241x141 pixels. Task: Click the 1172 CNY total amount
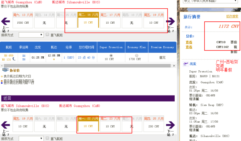[229, 26]
